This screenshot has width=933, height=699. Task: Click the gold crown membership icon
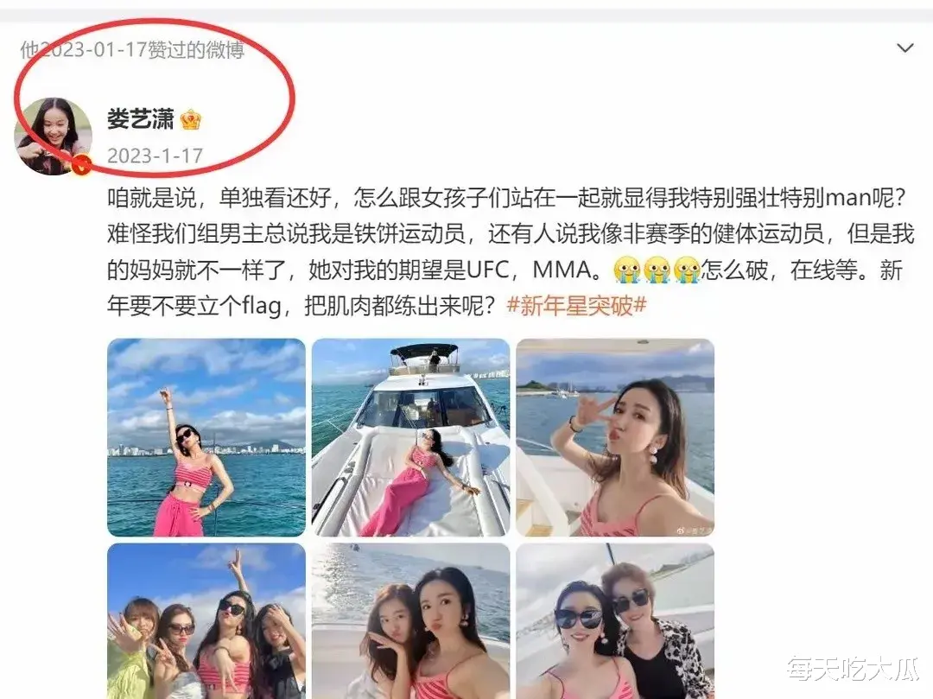[x=190, y=120]
